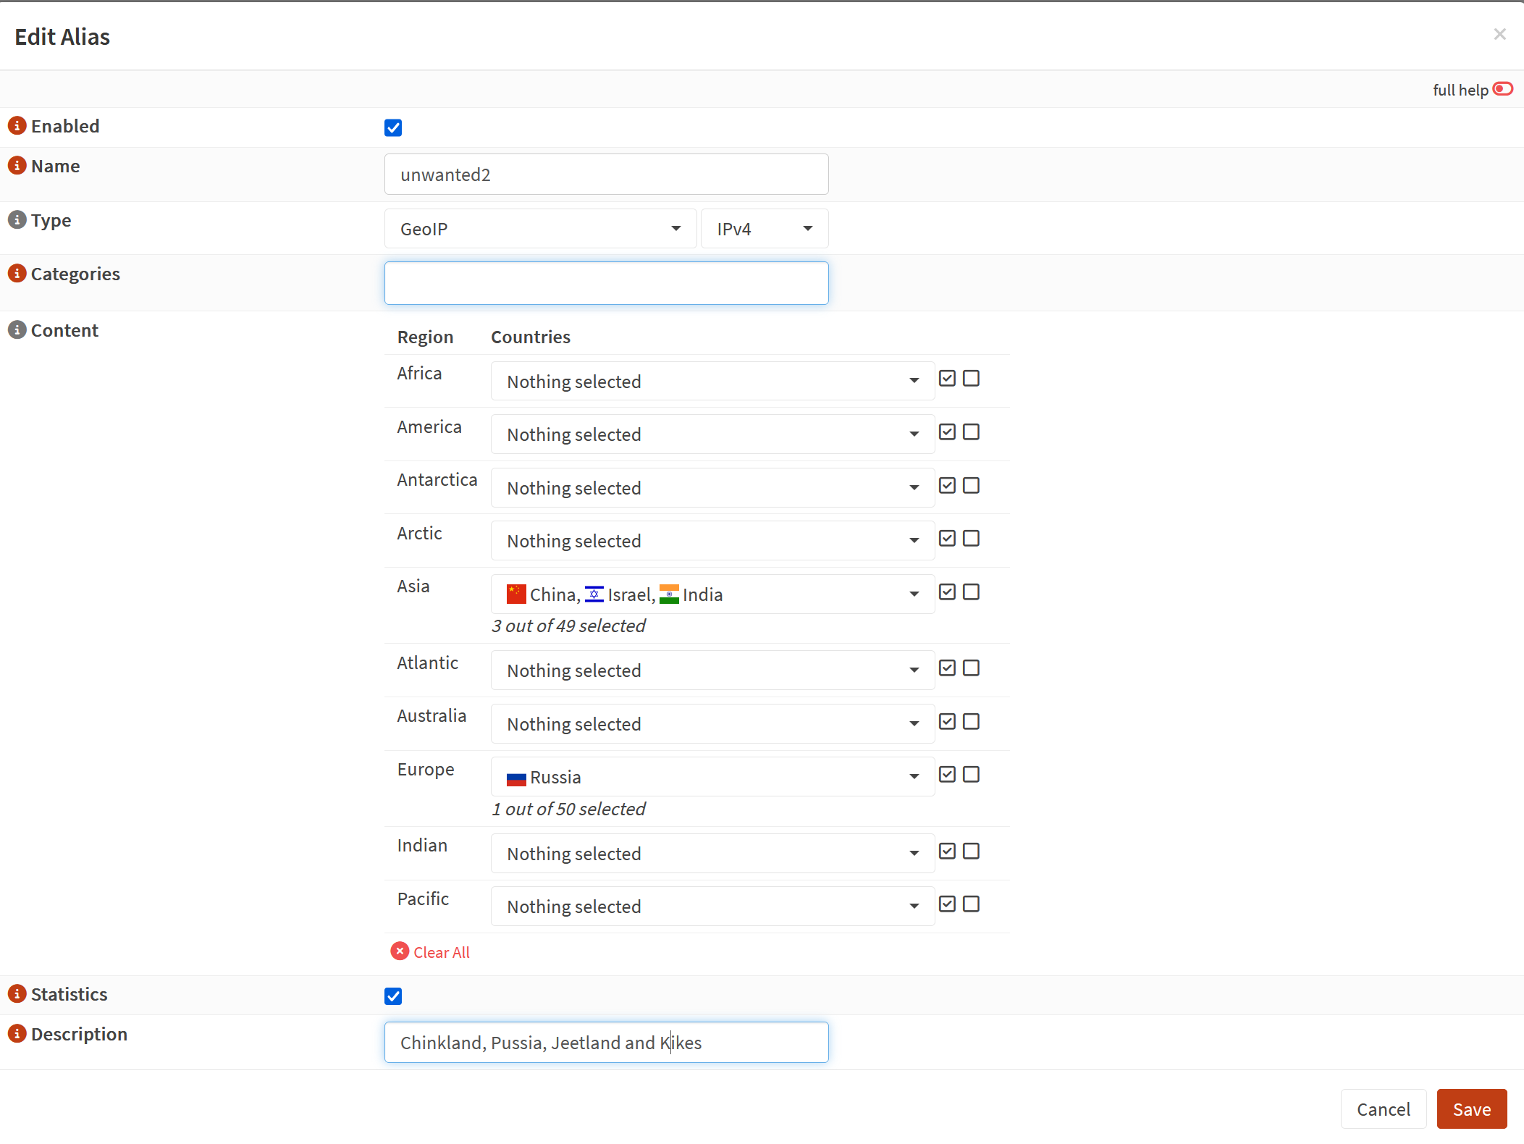Deselect all countries in Atlantic row
The width and height of the screenshot is (1524, 1144).
[x=972, y=668]
